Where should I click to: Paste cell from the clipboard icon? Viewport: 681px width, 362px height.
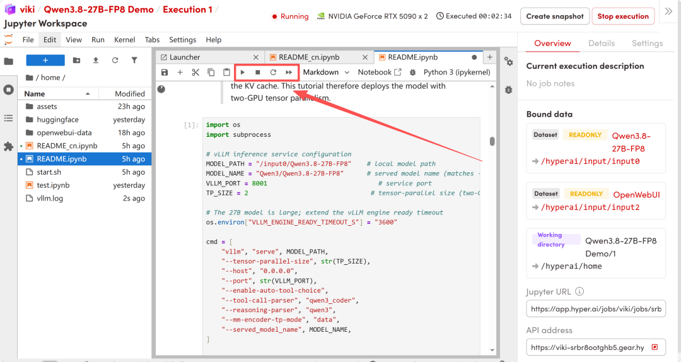point(226,72)
